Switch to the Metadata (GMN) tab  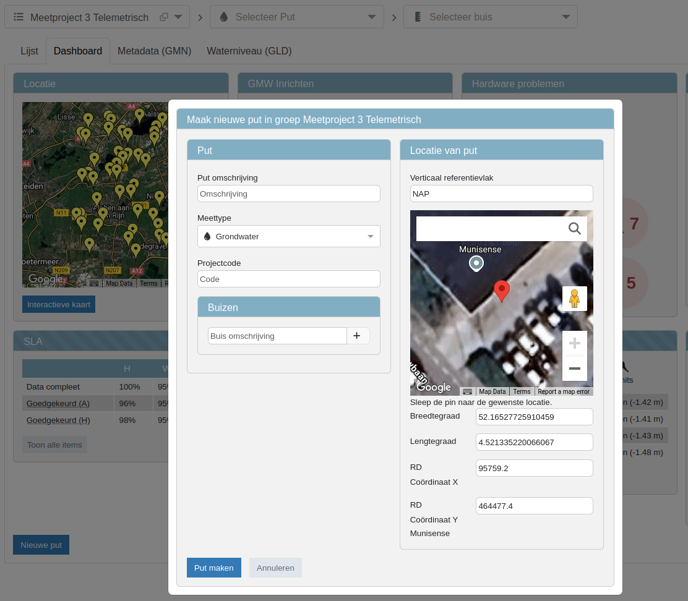[x=154, y=51]
